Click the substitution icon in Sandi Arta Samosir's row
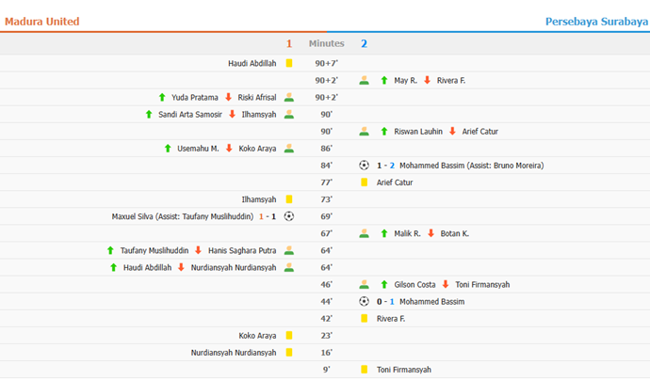 289,114
